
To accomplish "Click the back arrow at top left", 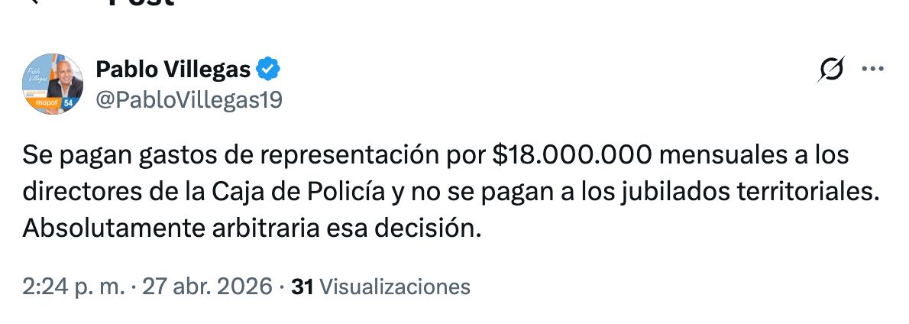I will (x=31, y=2).
